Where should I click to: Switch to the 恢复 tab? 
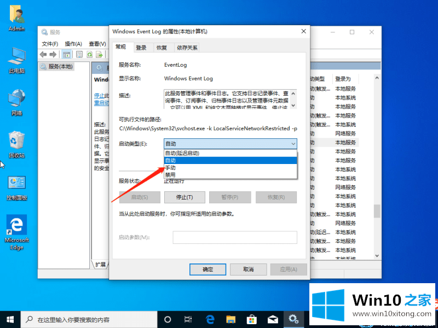162,48
